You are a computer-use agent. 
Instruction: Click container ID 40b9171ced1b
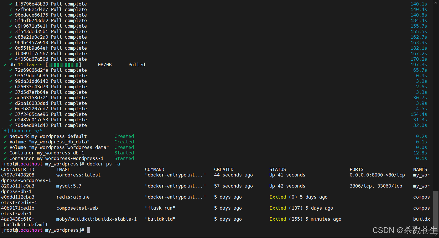(18, 208)
